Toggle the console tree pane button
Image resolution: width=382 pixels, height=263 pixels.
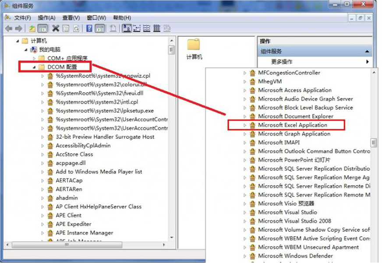pos(42,28)
